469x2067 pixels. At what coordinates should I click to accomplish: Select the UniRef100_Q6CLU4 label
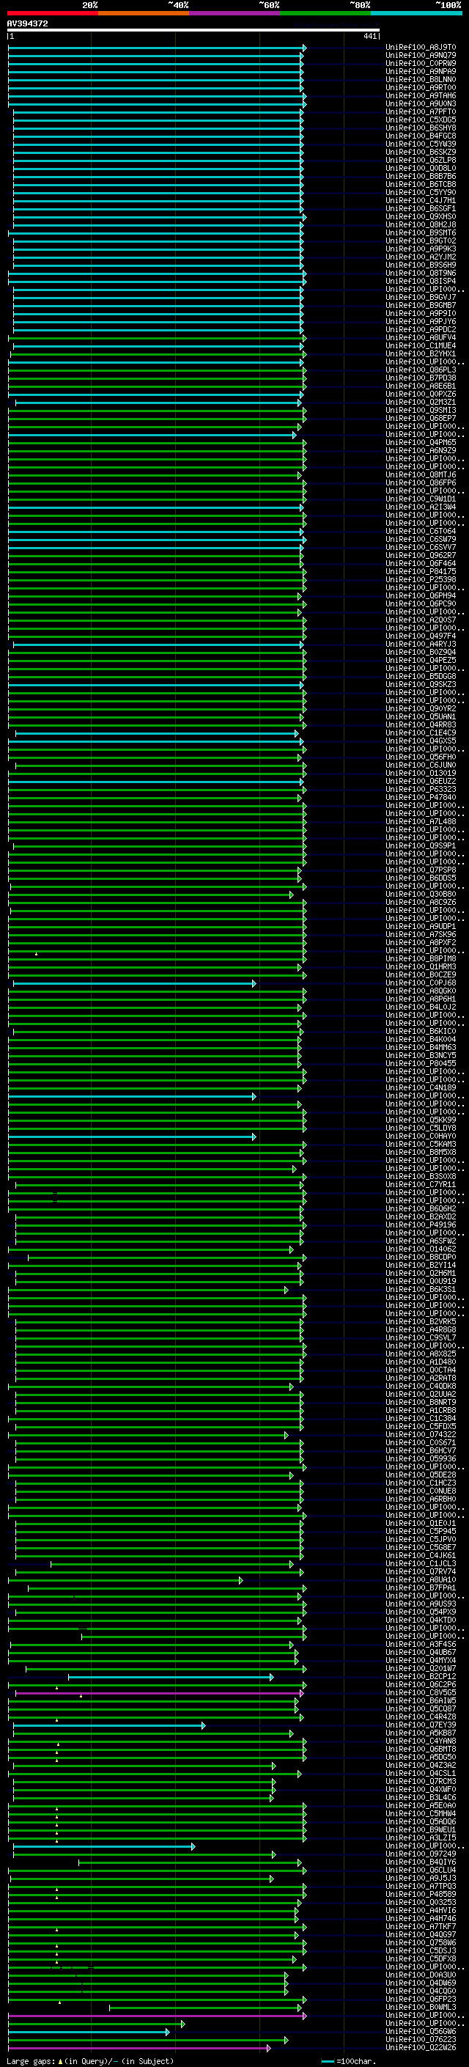(421, 1870)
